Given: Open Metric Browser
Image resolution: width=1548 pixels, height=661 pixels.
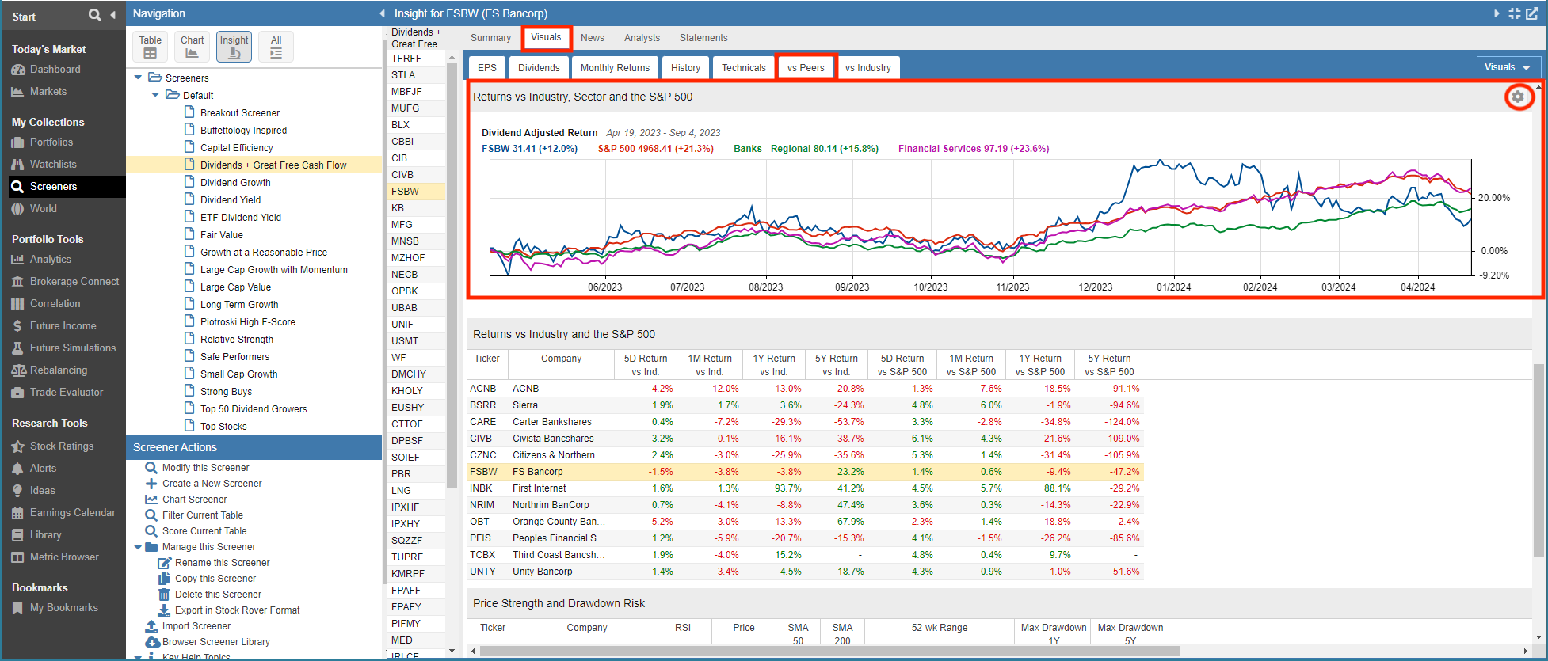Looking at the screenshot, I should 63,557.
